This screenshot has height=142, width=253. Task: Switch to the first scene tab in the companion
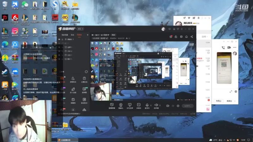click(65, 35)
